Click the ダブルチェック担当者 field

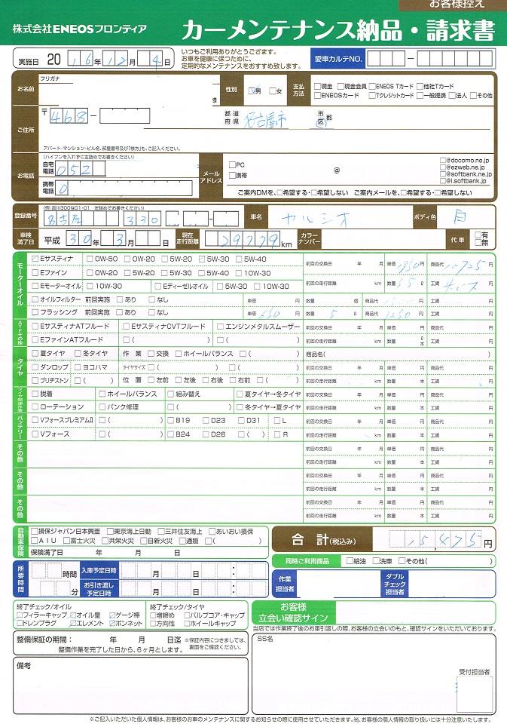point(450,584)
